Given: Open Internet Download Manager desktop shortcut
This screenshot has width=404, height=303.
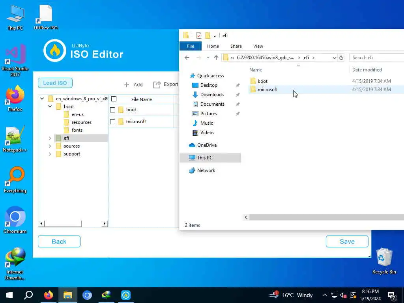Looking at the screenshot, I should pyautogui.click(x=15, y=263).
